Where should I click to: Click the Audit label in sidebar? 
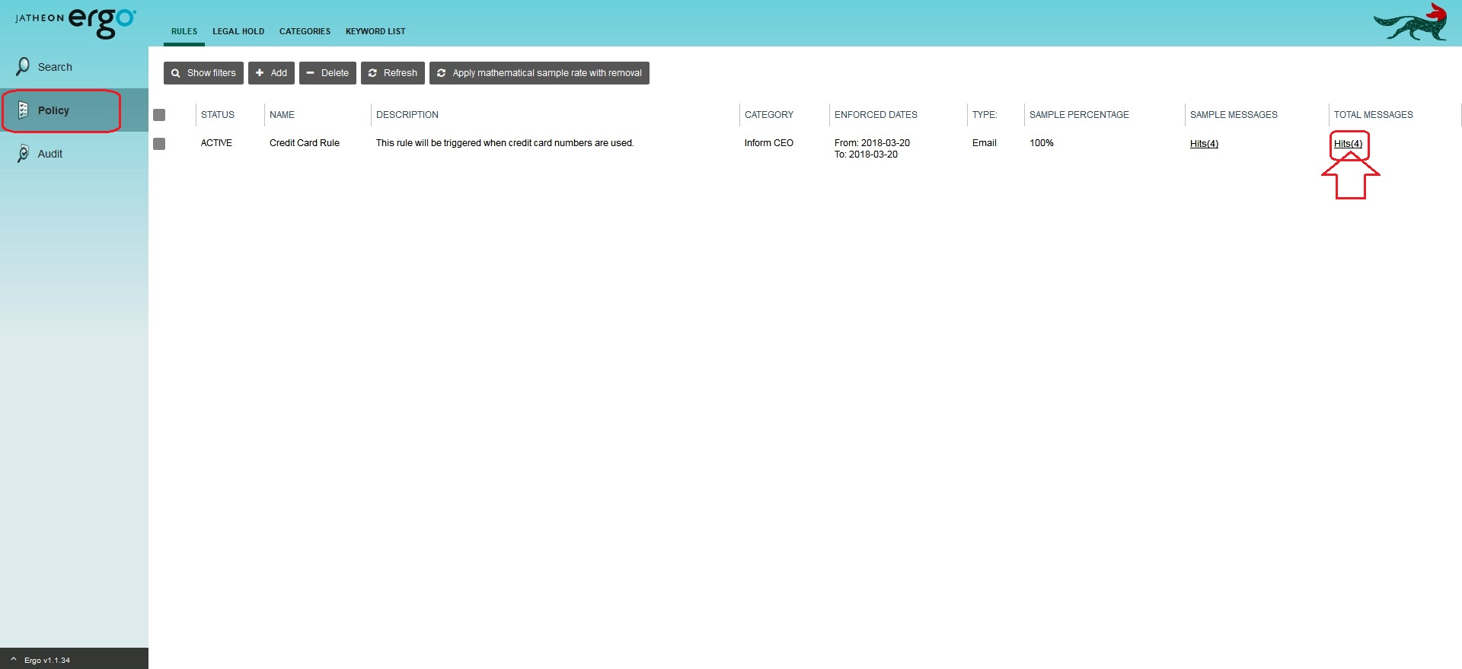[50, 154]
